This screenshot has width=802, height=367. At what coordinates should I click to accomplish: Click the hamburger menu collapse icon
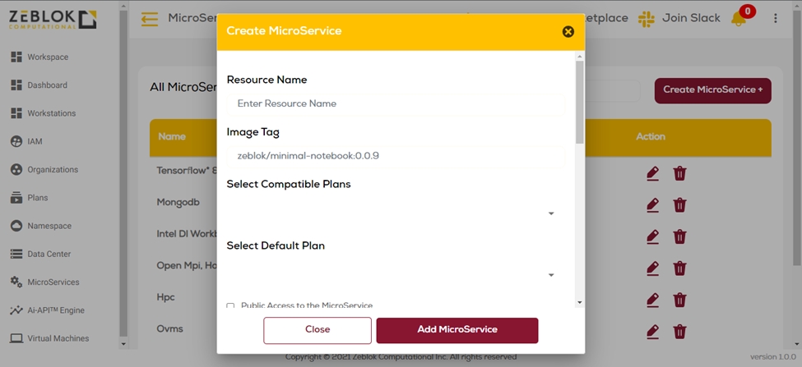pos(150,19)
